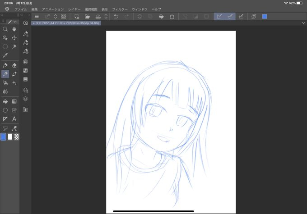The width and height of the screenshot is (307, 214).
Task: Collapse the tool palette with double chevron
Action: pos(2,15)
